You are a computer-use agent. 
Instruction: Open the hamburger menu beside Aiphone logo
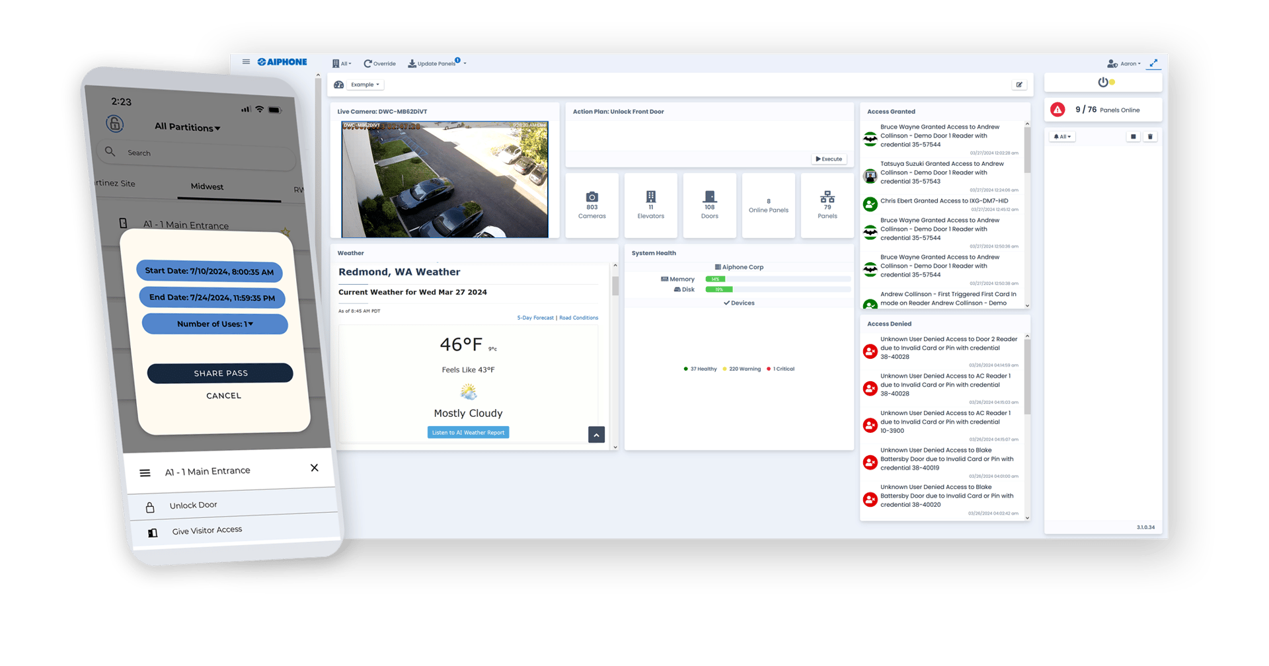tap(246, 62)
